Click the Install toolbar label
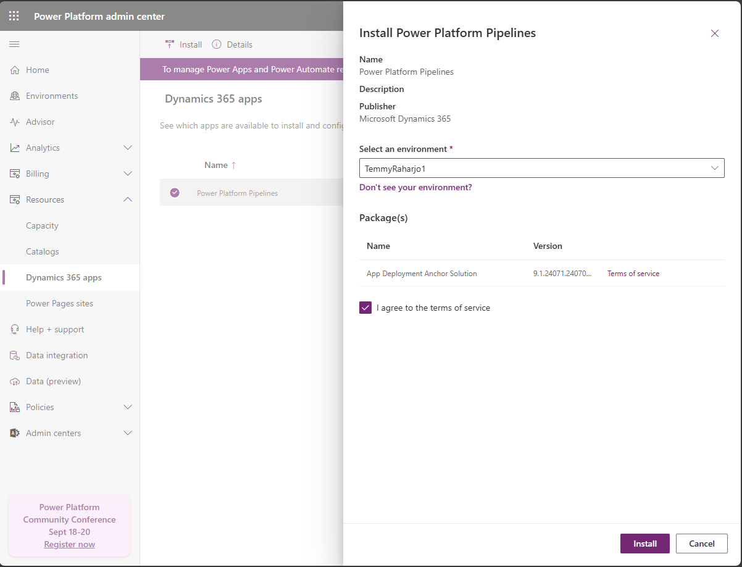742x567 pixels. click(x=191, y=44)
